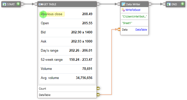Click the START node output port
Screen dimensions: 187x100
pyautogui.click(x=22, y=4)
